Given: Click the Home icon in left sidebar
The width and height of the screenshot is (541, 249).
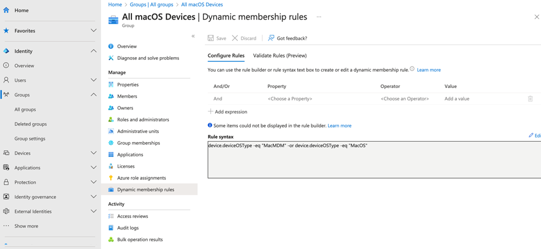Looking at the screenshot, I should 6,10.
